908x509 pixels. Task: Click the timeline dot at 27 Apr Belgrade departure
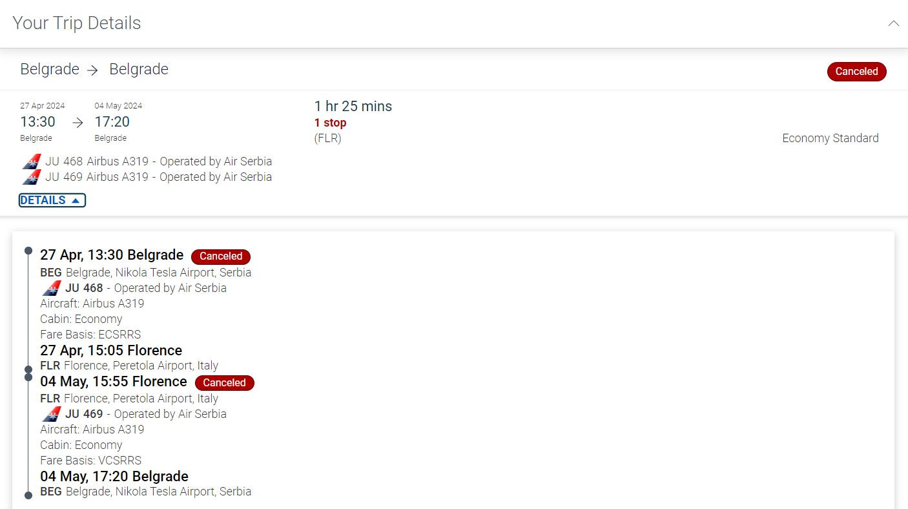pos(28,250)
